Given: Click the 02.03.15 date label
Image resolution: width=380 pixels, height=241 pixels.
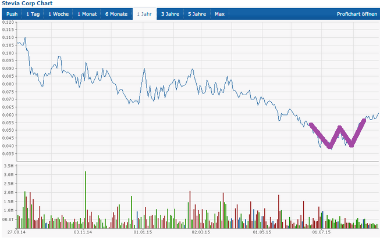Looking at the screenshot, I should tap(201, 232).
